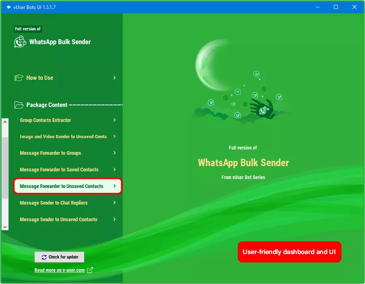
Task: Click the 'From vUser Bot Series' text
Action: tap(243, 177)
